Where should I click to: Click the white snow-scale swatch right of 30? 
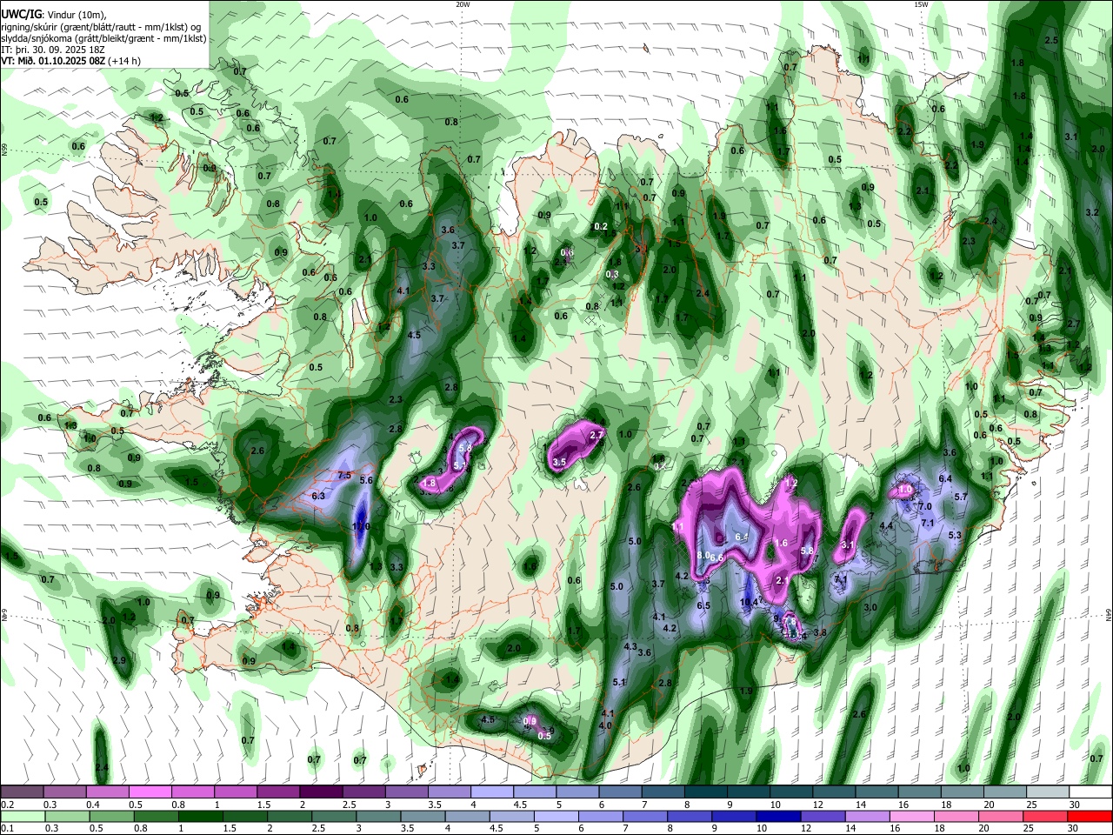point(1090,792)
